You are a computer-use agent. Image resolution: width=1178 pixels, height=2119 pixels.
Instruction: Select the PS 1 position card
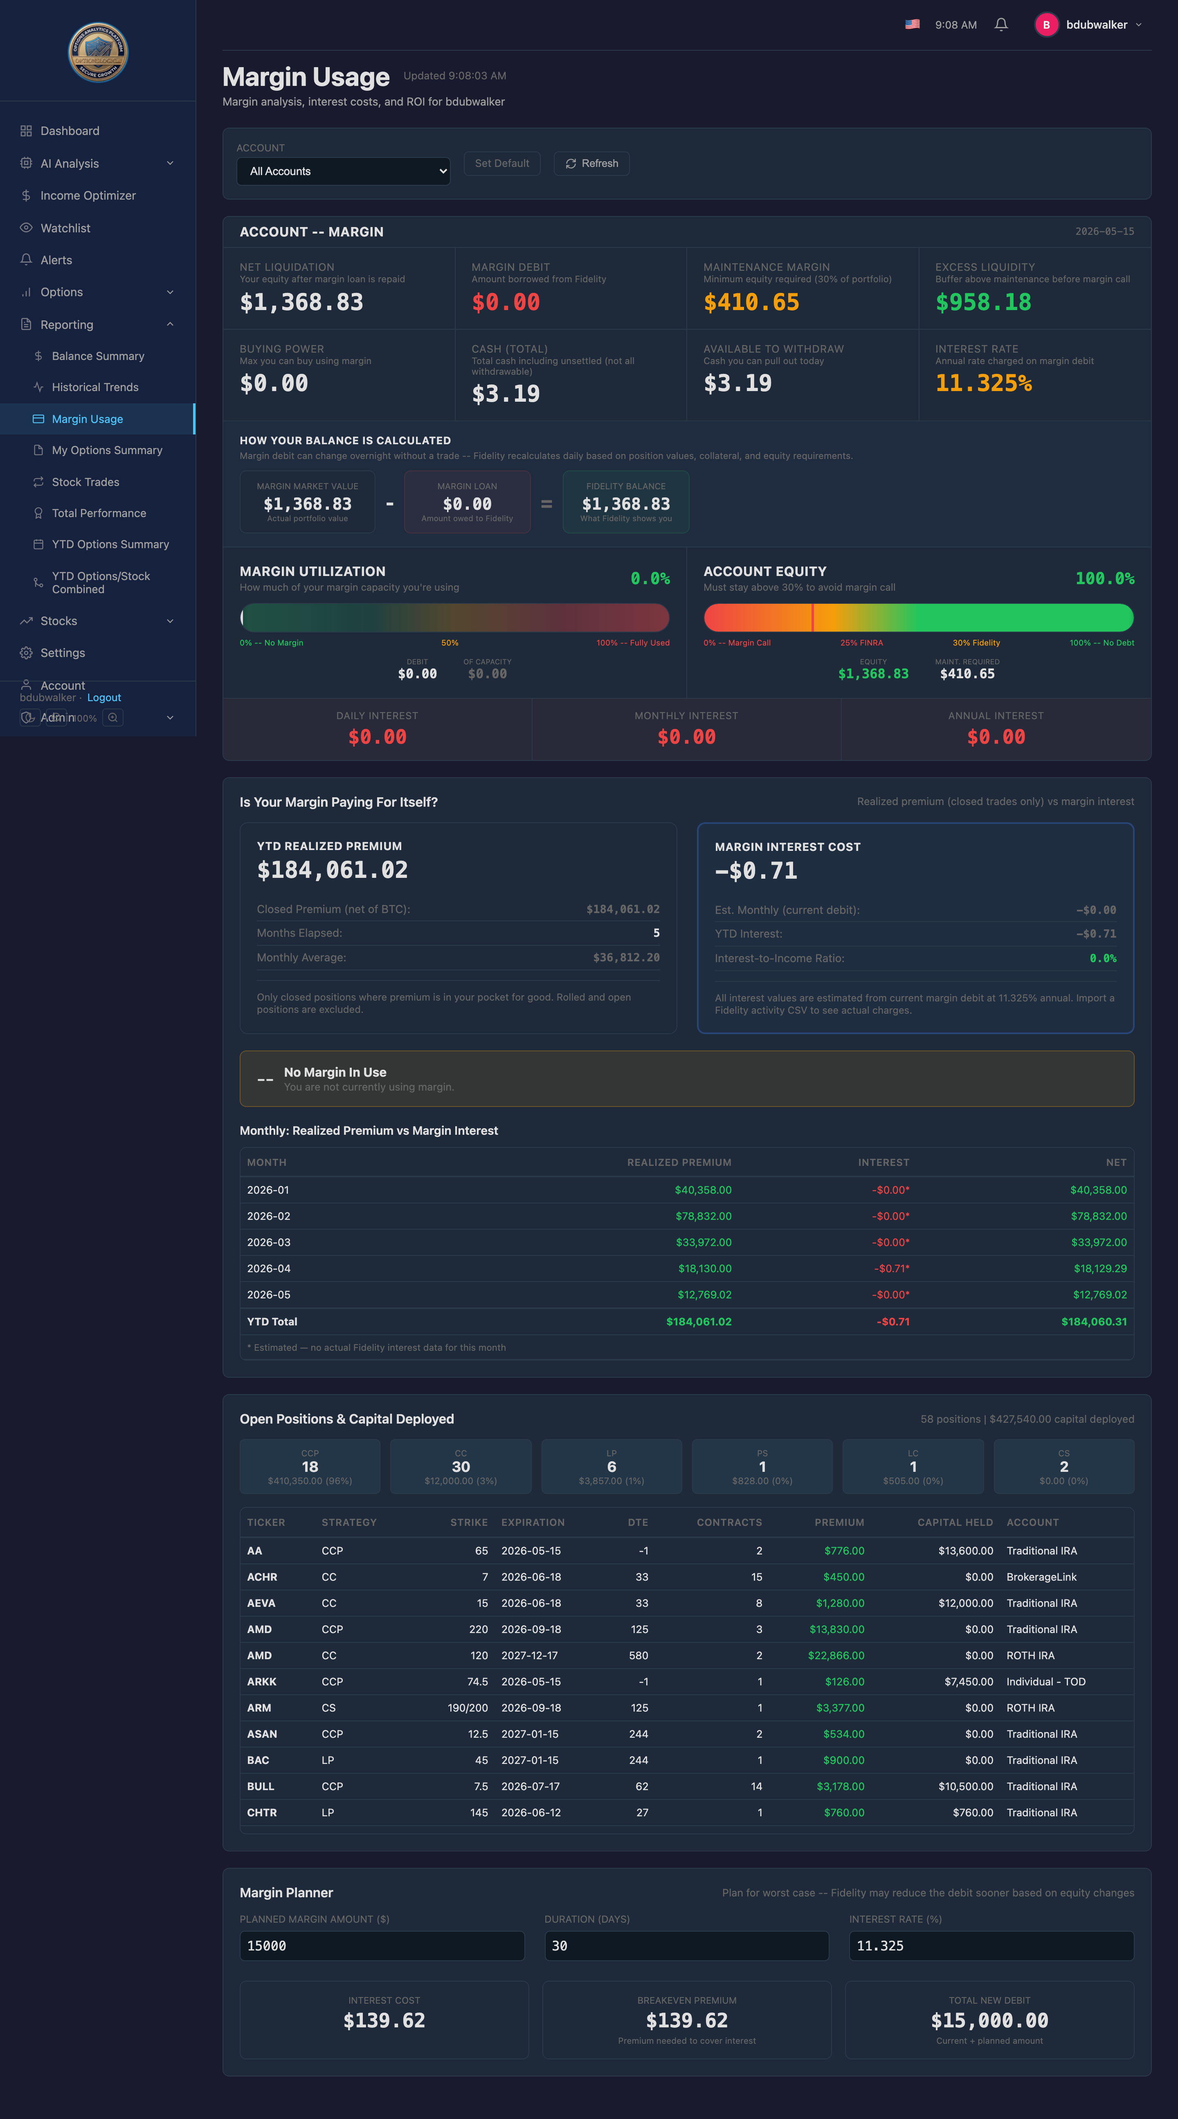[x=762, y=1466]
